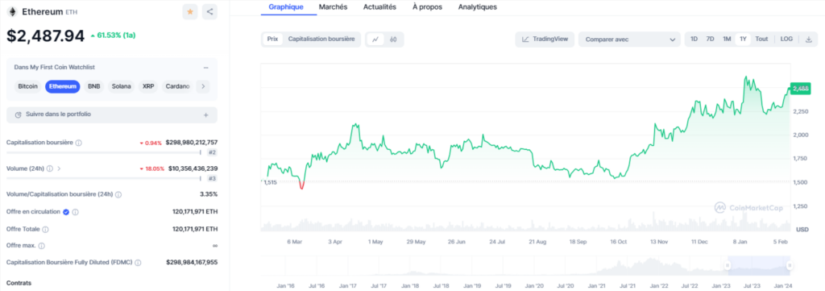Open the Comparer avec dropdown

click(629, 39)
